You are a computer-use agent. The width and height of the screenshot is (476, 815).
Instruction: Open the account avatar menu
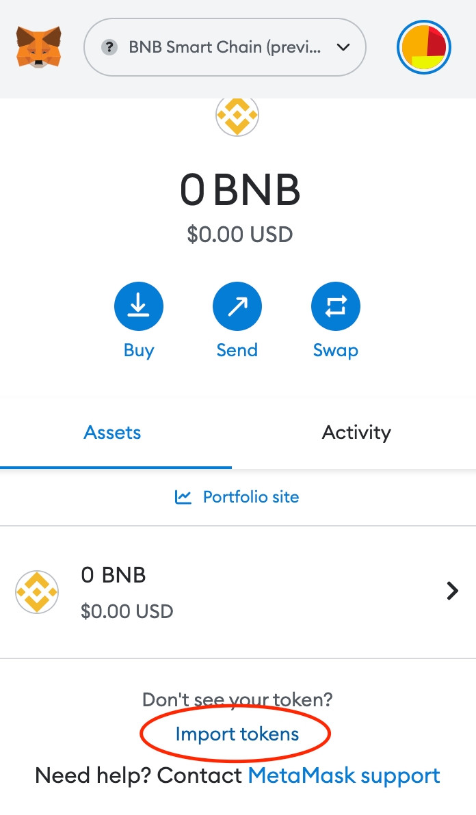click(423, 47)
